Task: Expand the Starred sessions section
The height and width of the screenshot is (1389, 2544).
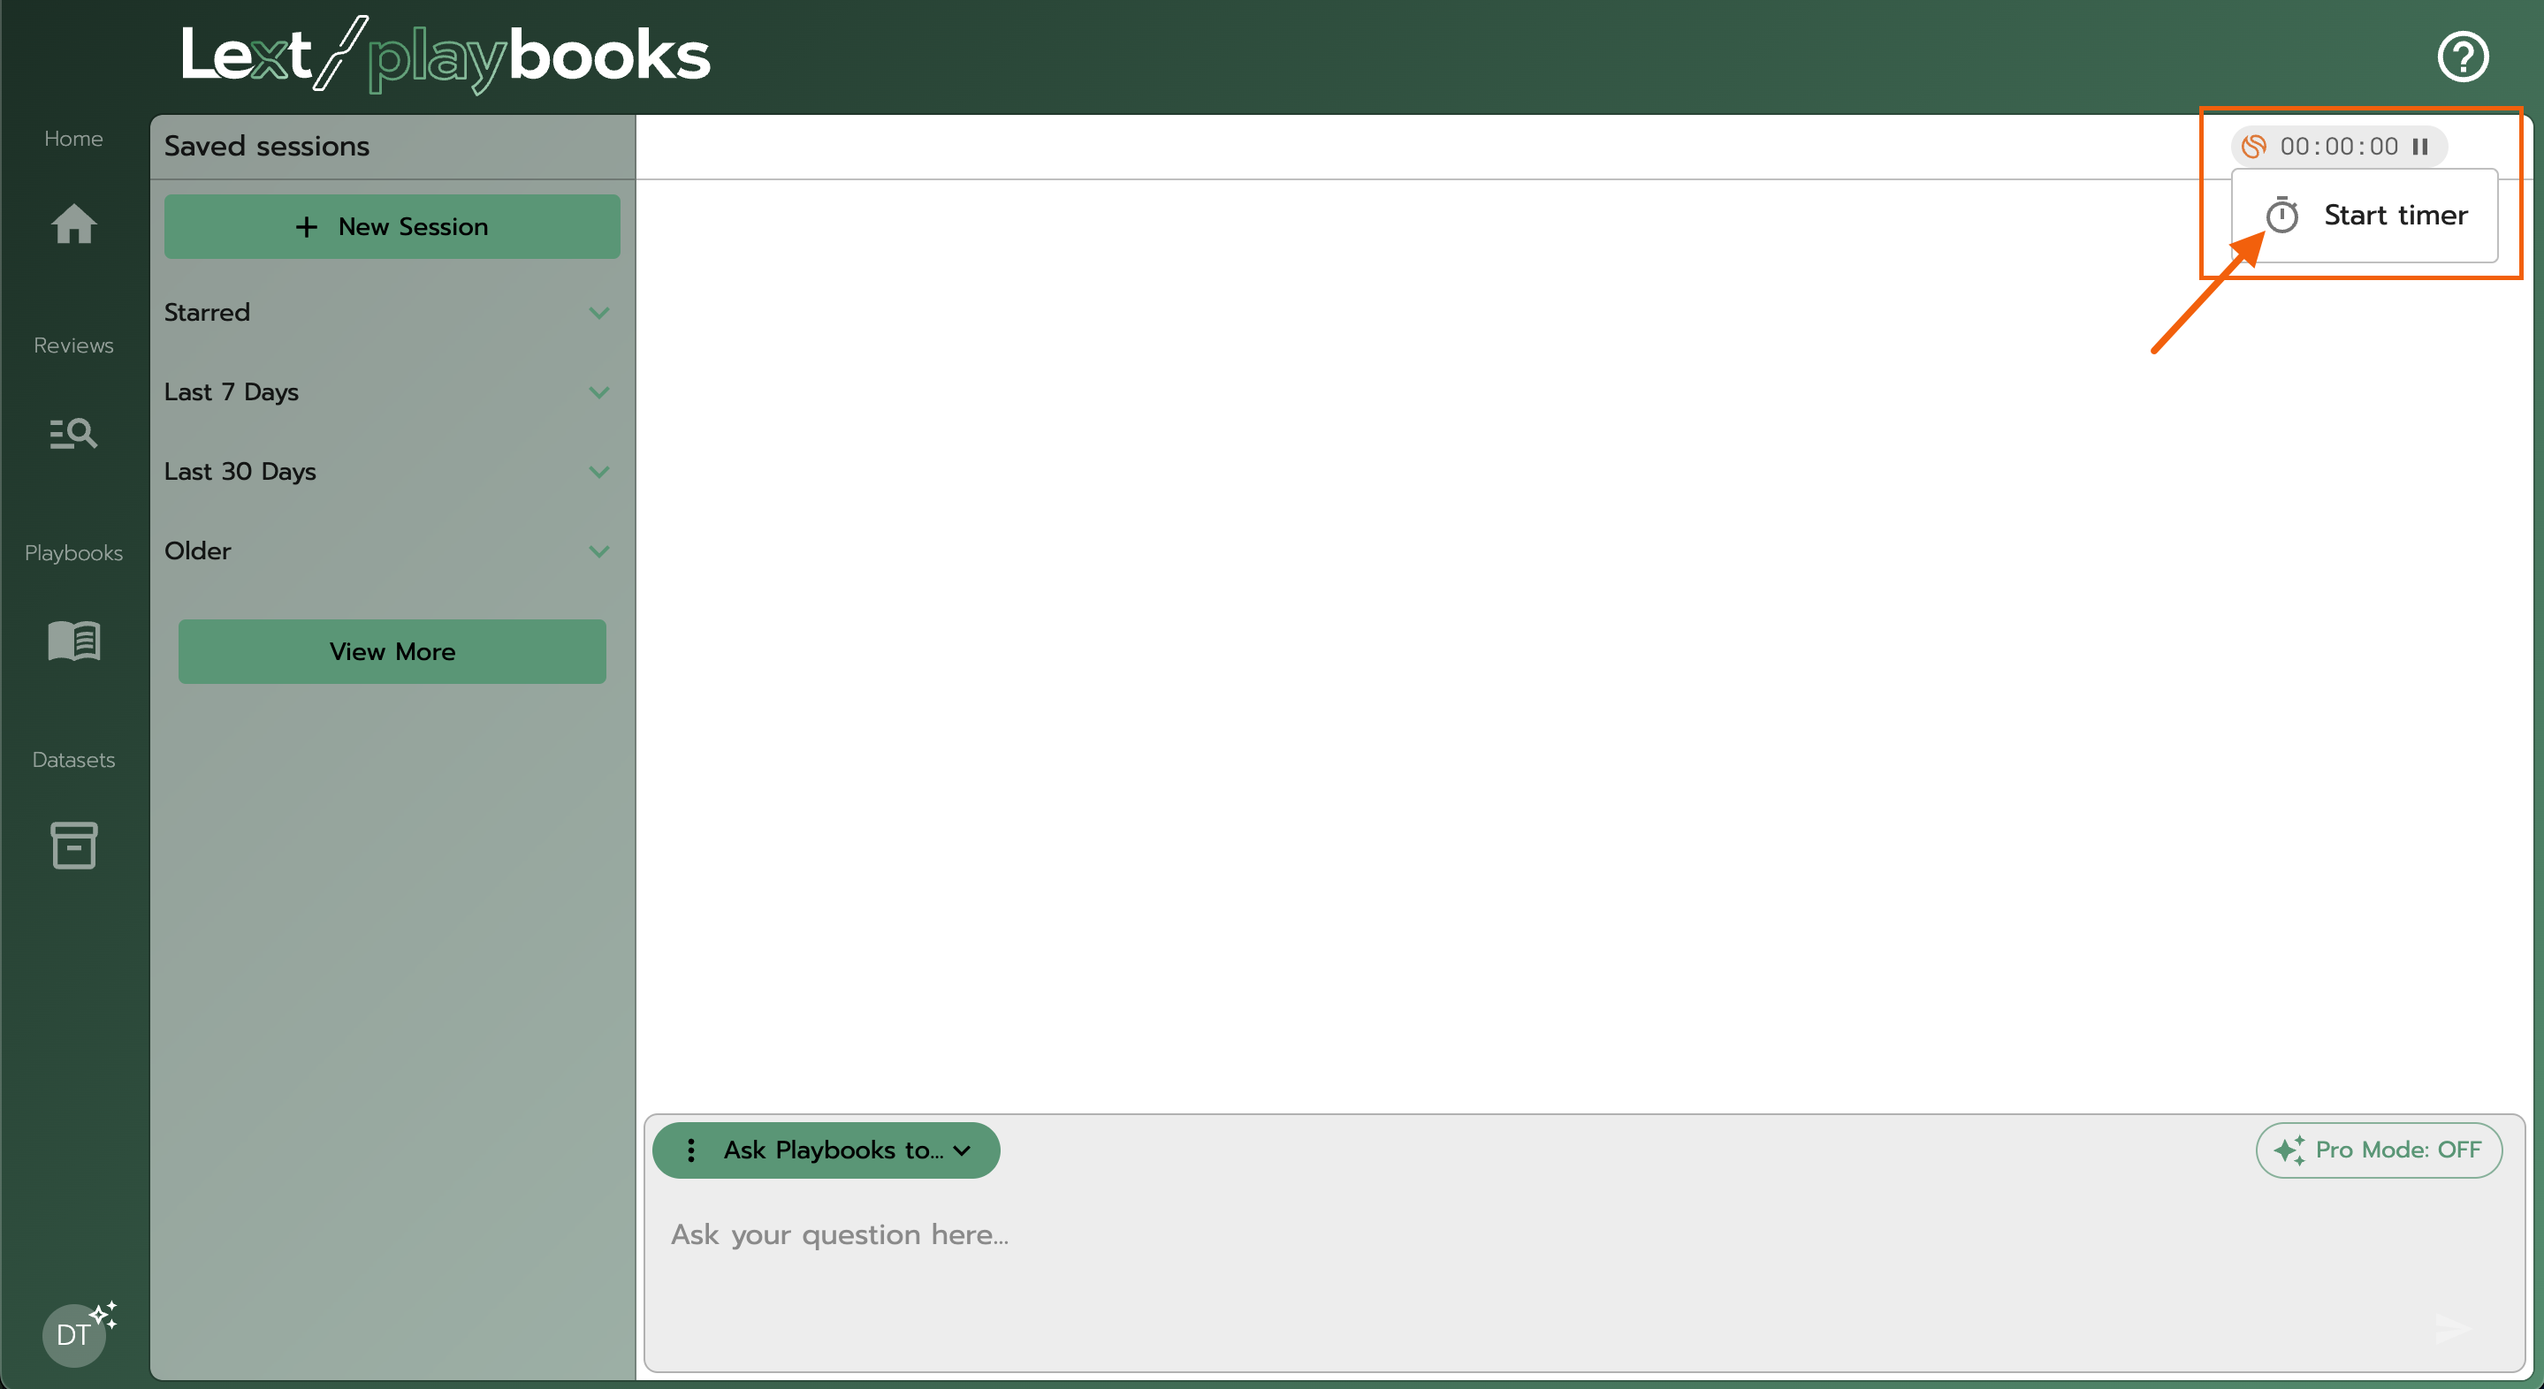Action: tap(598, 311)
